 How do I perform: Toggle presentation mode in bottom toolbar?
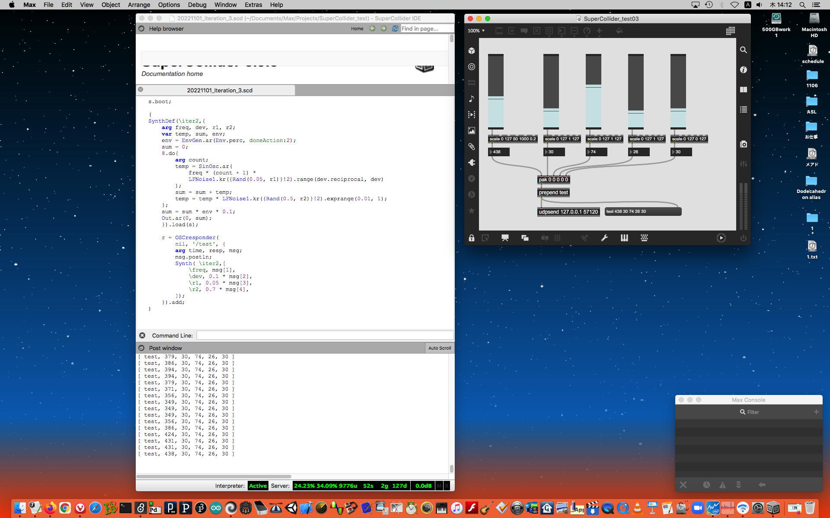(505, 238)
